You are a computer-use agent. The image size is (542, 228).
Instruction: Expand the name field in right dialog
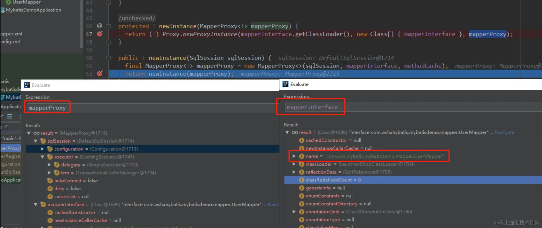(294, 156)
